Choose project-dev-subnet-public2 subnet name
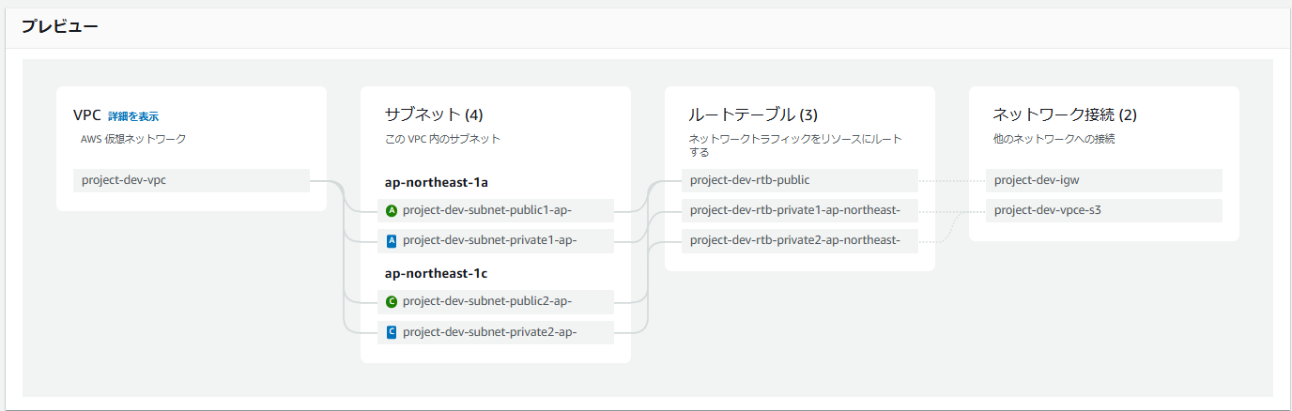The width and height of the screenshot is (1292, 411). [x=488, y=302]
